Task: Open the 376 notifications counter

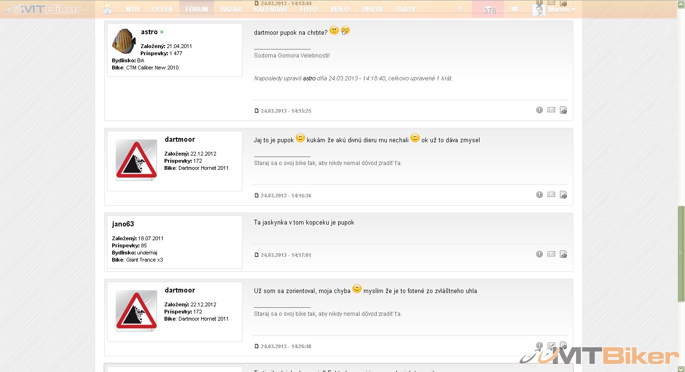Action: coord(488,10)
